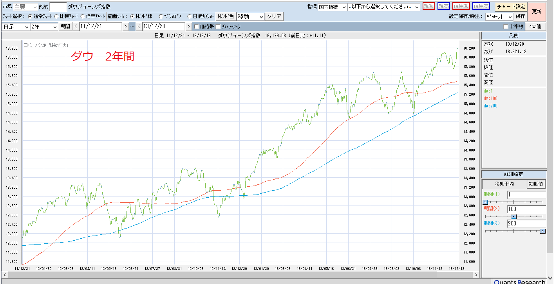This screenshot has width=555, height=284.
Task: Click the 期間(1) slider thumb
Action: tap(485, 202)
